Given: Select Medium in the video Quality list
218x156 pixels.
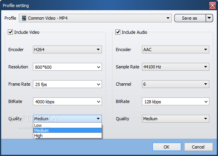Looking at the screenshot, I should 67,130.
